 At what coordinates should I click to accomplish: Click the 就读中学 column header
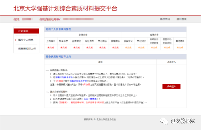[64, 41]
